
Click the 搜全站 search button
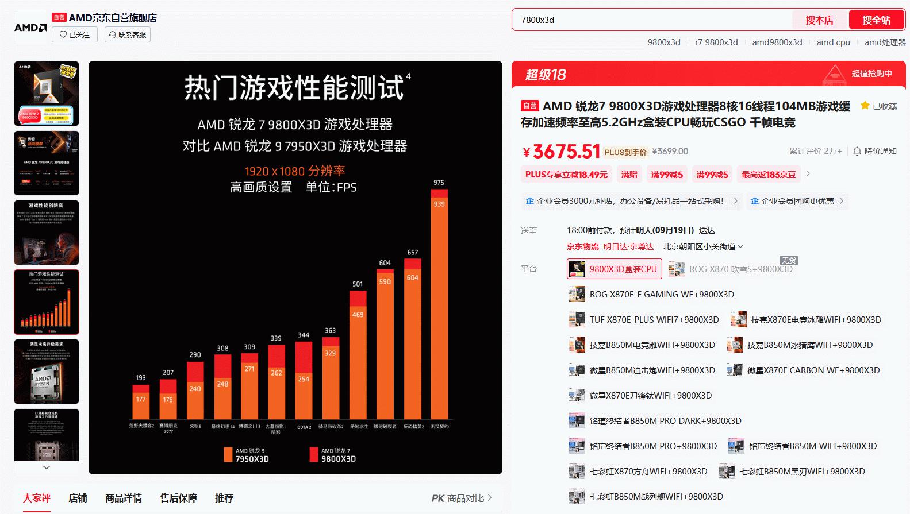[876, 20]
